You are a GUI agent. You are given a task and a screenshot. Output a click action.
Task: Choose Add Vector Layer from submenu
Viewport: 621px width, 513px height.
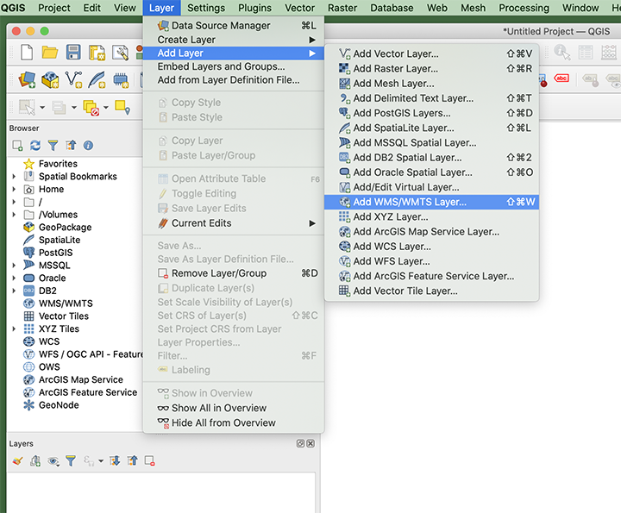tap(431, 53)
